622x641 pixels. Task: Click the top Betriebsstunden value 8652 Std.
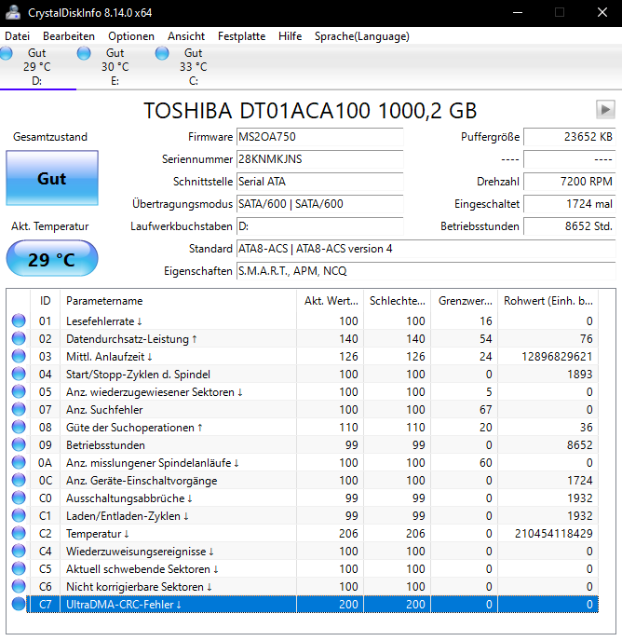point(569,226)
